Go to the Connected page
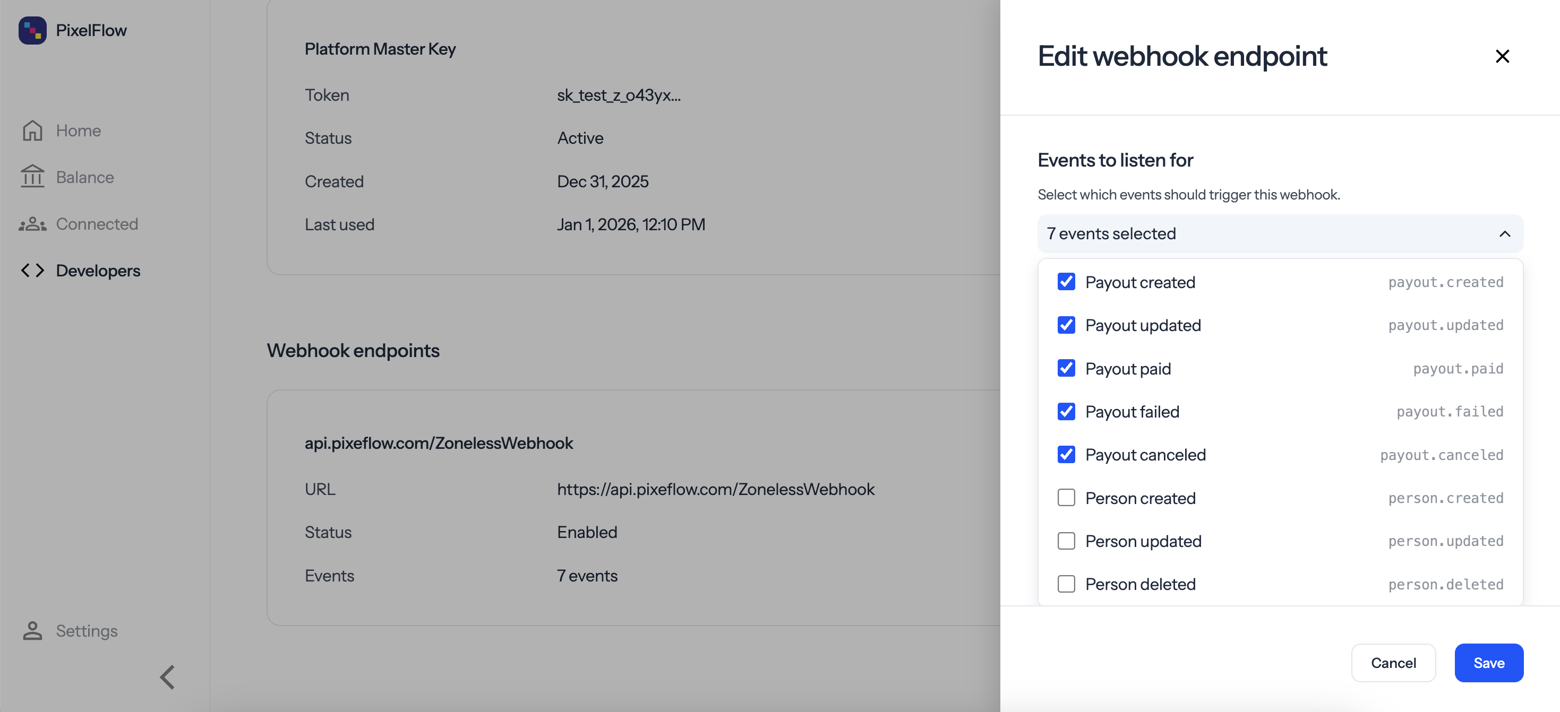This screenshot has height=712, width=1560. click(x=97, y=224)
